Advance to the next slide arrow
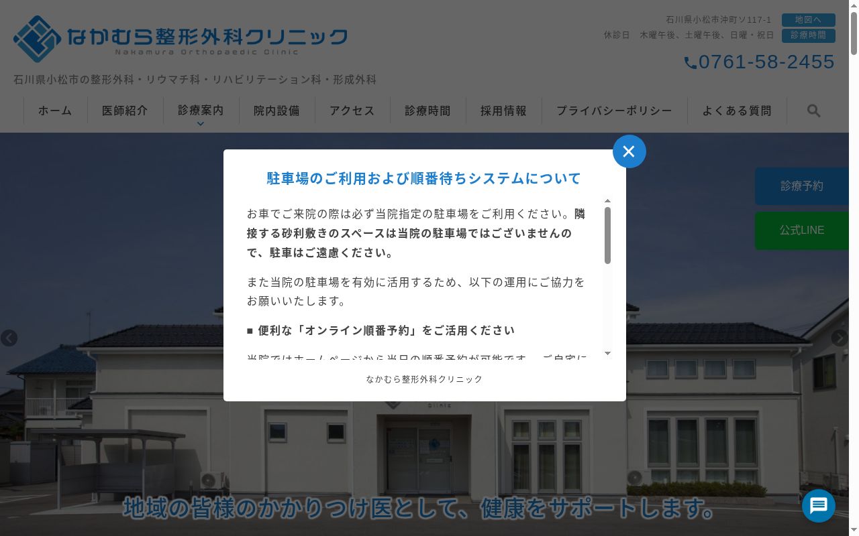 tap(840, 338)
